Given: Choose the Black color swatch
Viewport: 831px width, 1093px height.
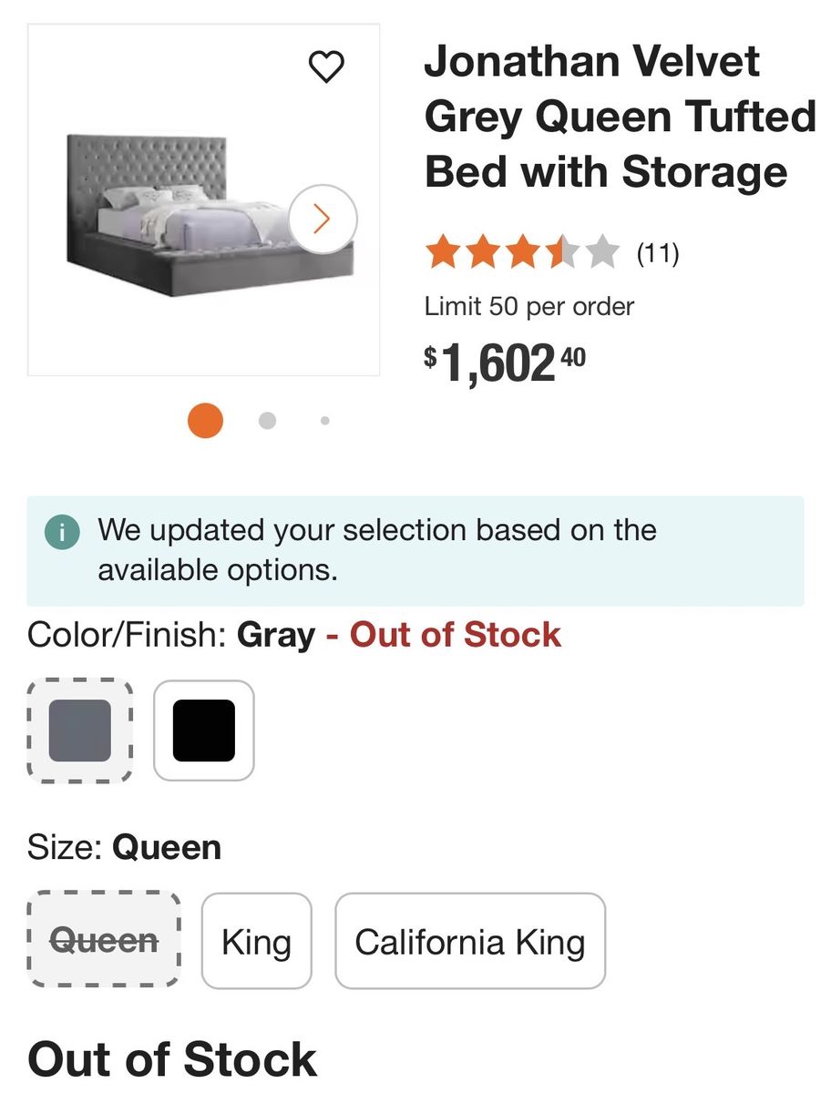Looking at the screenshot, I should (204, 730).
